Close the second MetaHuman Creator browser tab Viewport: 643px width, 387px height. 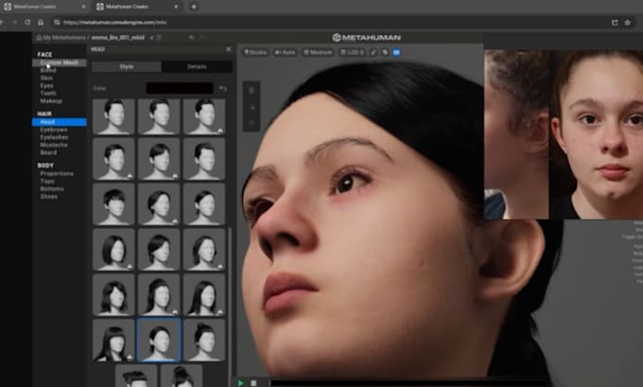point(176,7)
